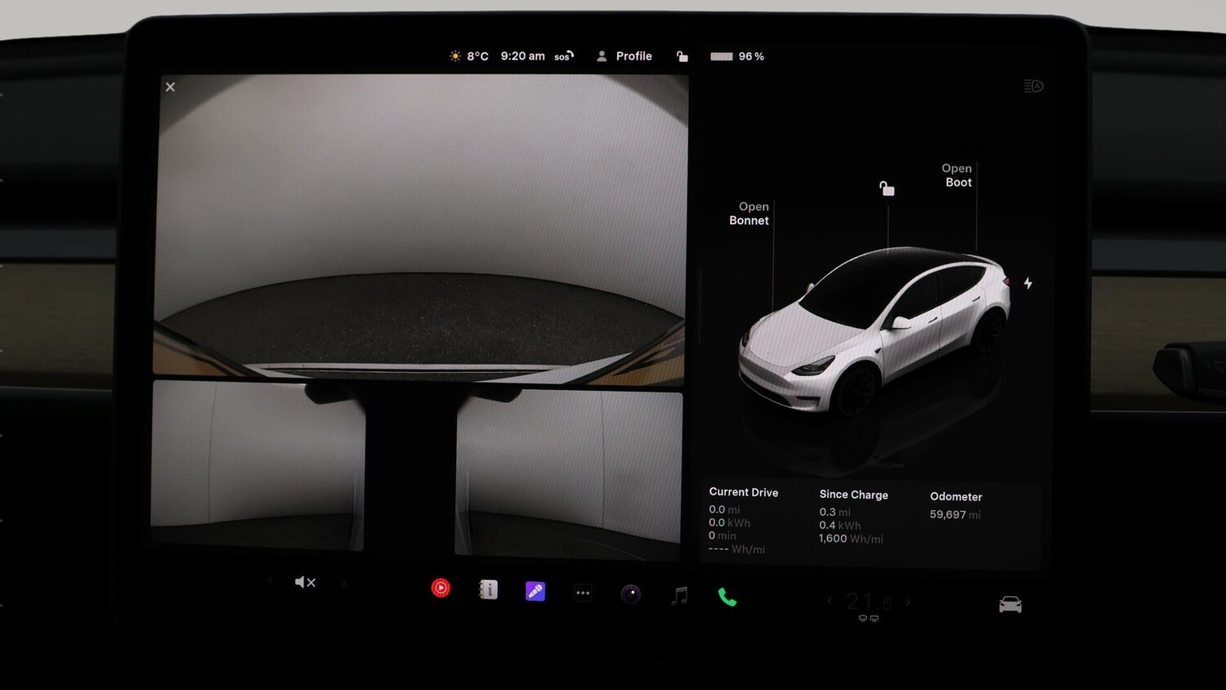Launch the red record app icon

441,588
